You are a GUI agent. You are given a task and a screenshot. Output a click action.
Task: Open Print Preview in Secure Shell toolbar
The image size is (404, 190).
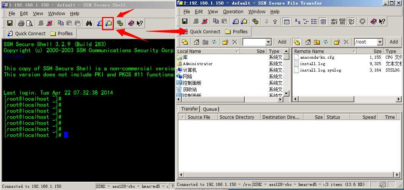[30, 23]
